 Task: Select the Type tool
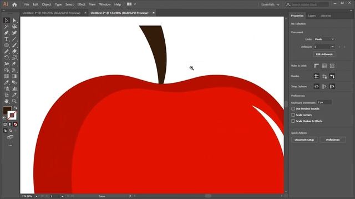[x=7, y=39]
